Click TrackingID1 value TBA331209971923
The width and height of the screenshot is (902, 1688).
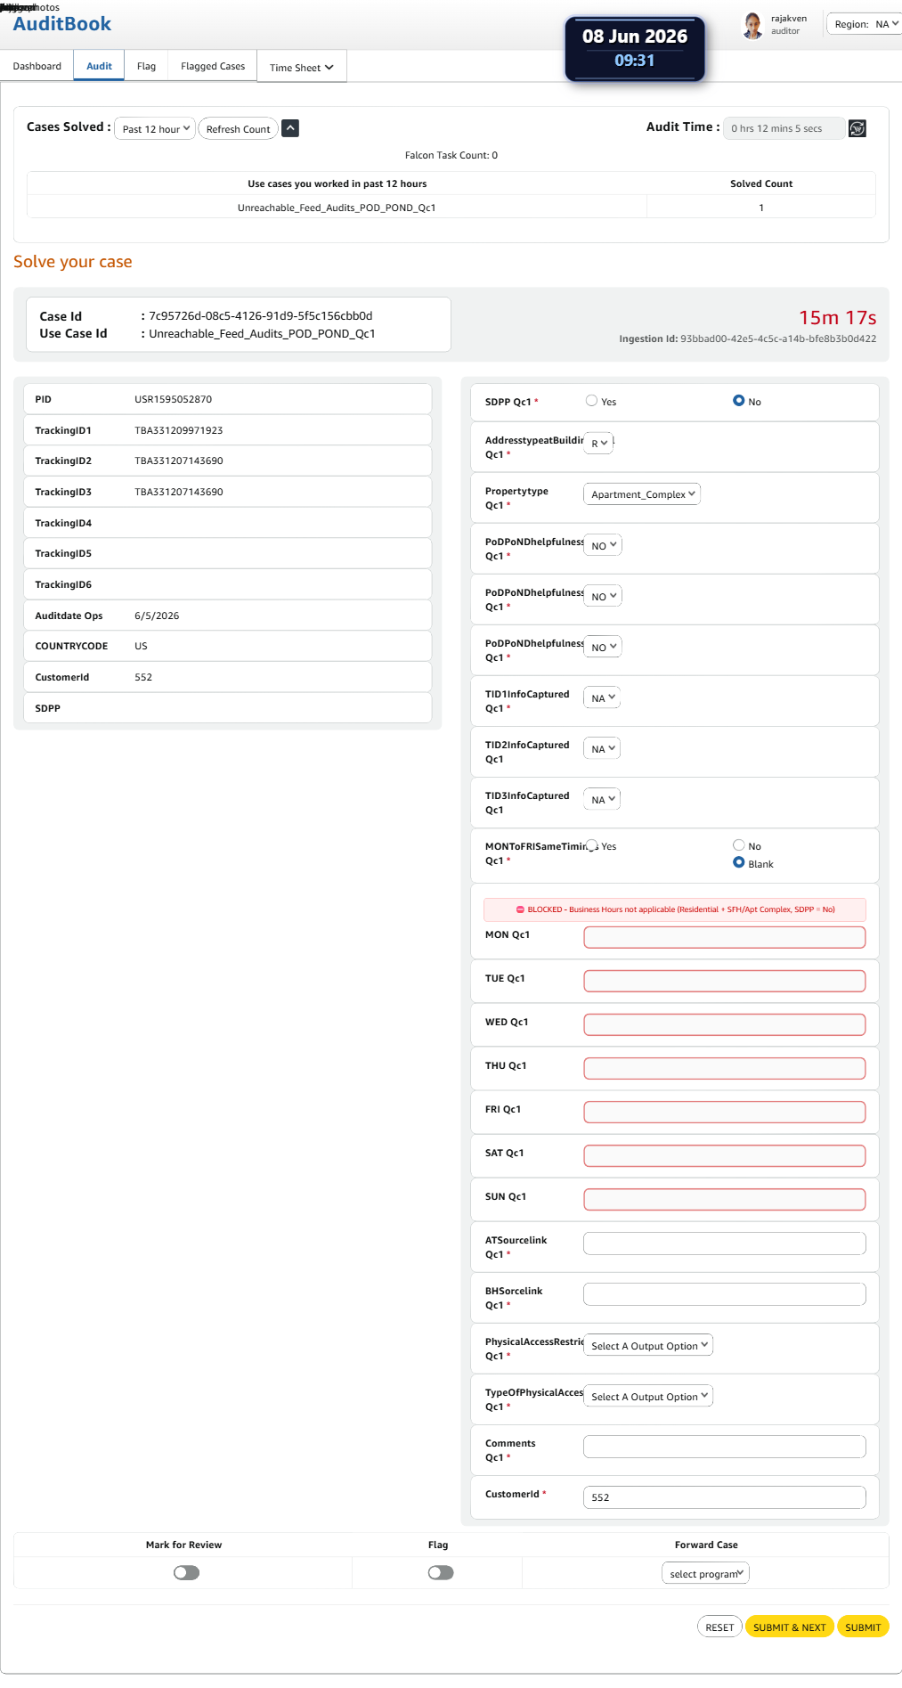[x=179, y=430]
